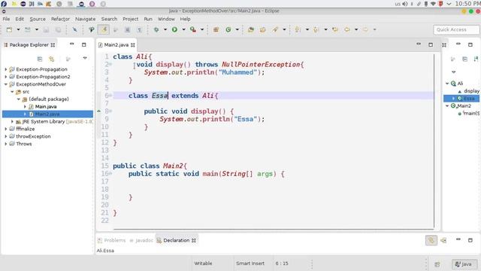Open the Refactor menu
481x271 pixels.
click(x=60, y=19)
